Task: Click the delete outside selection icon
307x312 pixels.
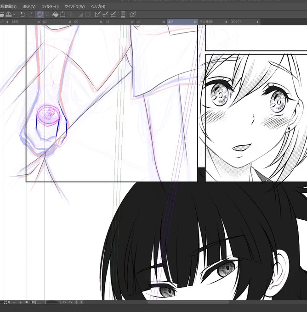Action: pyautogui.click(x=48, y=15)
